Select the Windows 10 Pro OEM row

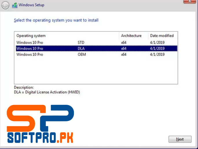pyautogui.click(x=97, y=54)
